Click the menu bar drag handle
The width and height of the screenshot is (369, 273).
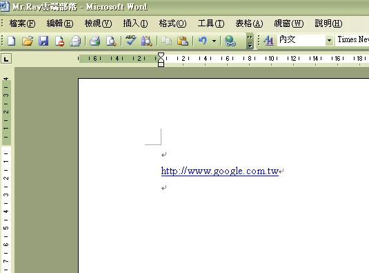(x=2, y=23)
